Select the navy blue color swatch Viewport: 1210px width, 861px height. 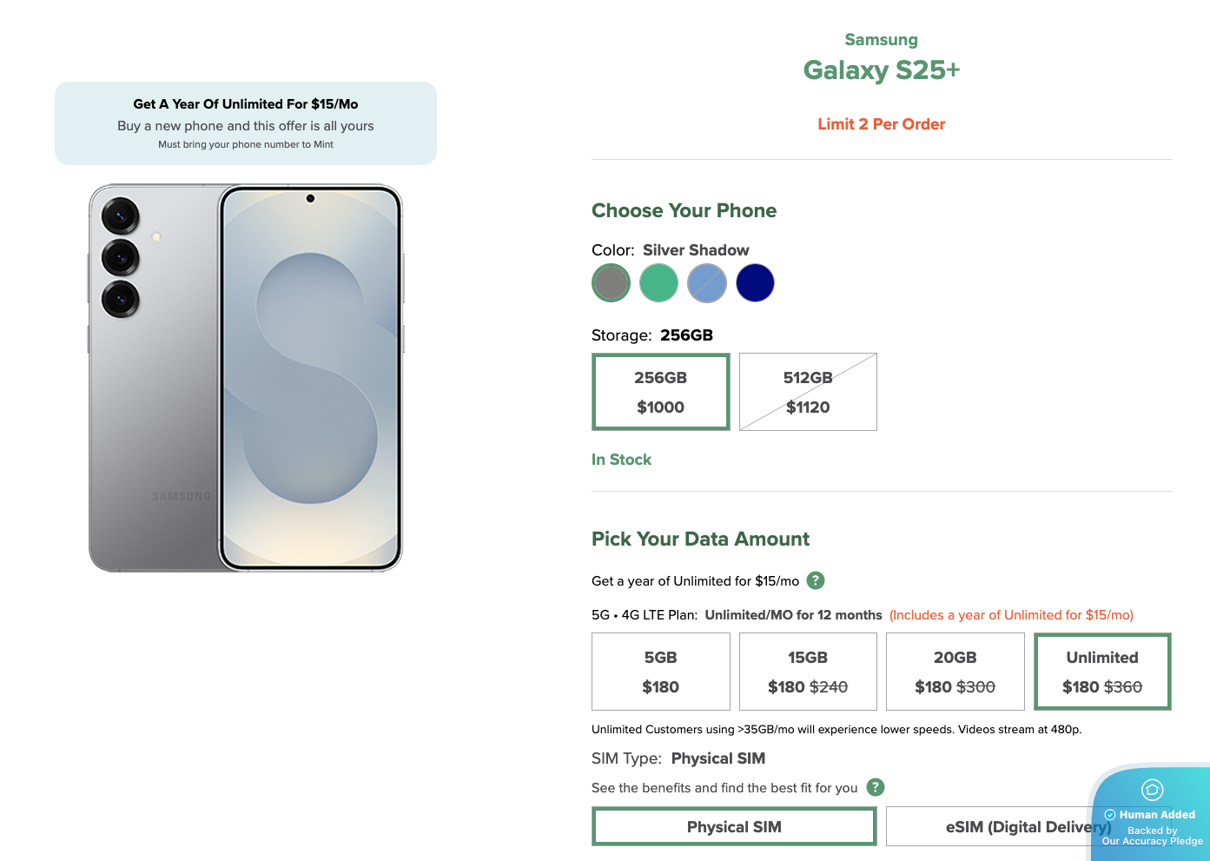click(755, 283)
